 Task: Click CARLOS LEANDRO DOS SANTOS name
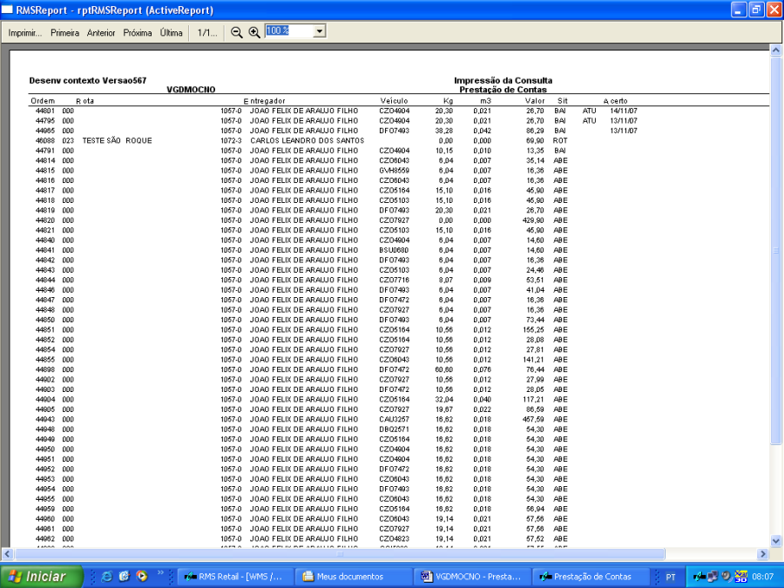(308, 141)
